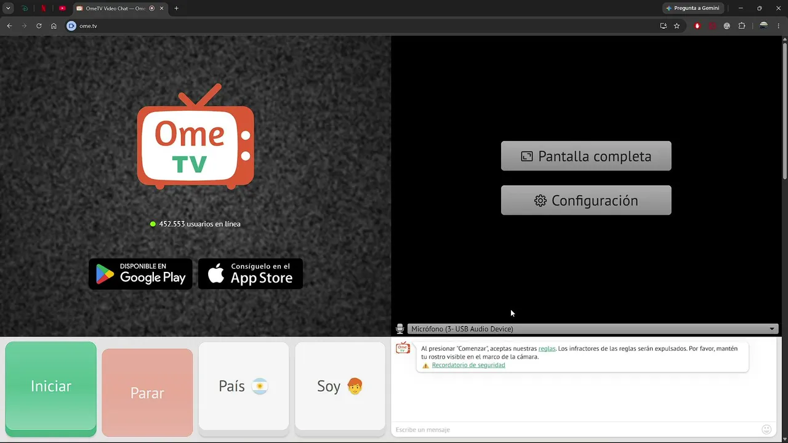Open the gray circular extension icon
Image resolution: width=788 pixels, height=443 pixels.
[727, 26]
